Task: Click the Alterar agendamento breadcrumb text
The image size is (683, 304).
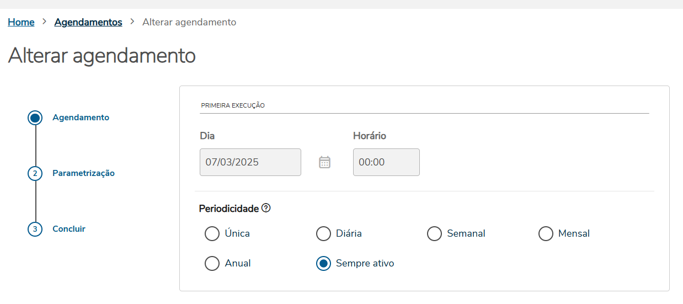Action: (189, 22)
